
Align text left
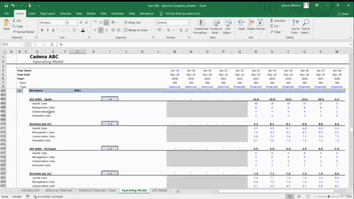click(x=95, y=30)
